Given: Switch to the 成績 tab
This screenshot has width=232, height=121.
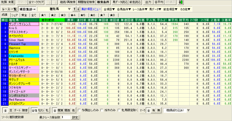Looking at the screenshot, I should tap(5, 15).
